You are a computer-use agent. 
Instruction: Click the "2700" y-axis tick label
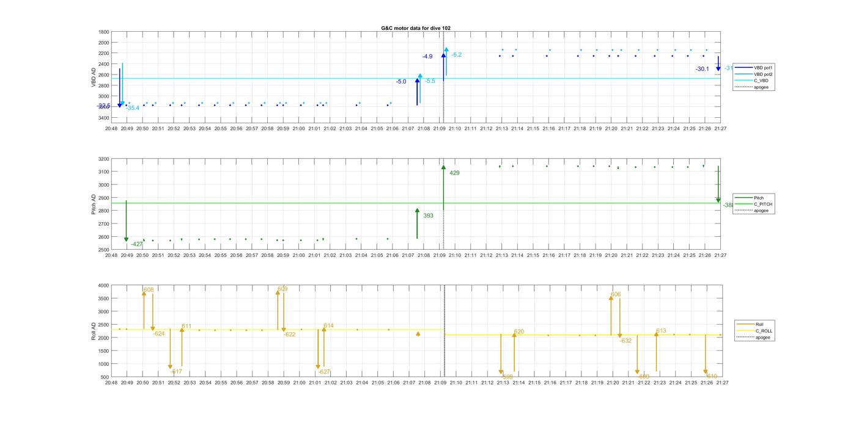pos(104,224)
